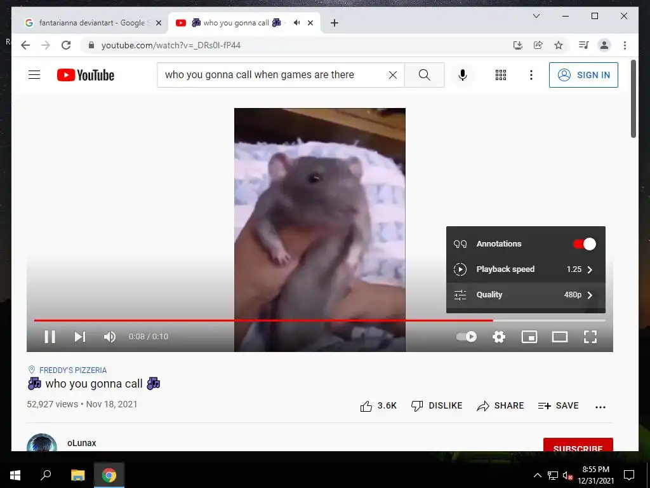Image resolution: width=650 pixels, height=488 pixels.
Task: Show hidden system tray icons
Action: point(537,475)
